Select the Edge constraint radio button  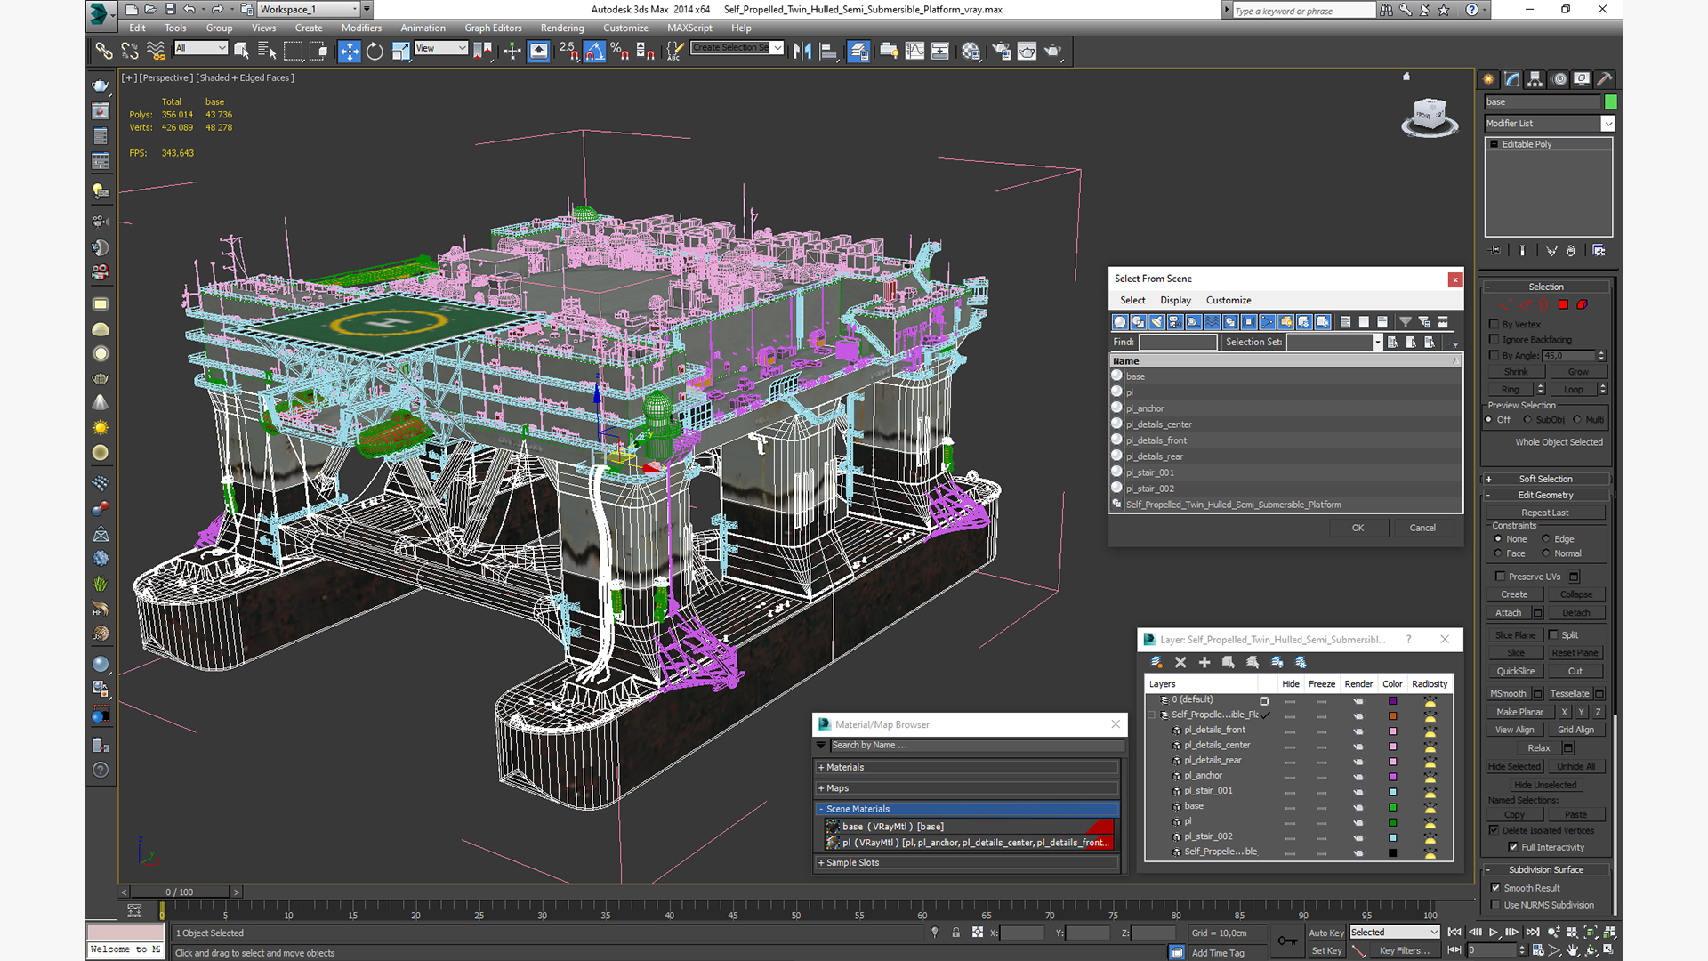tap(1546, 538)
